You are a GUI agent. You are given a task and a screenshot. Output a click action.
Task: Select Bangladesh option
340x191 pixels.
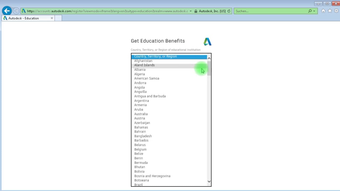point(169,136)
